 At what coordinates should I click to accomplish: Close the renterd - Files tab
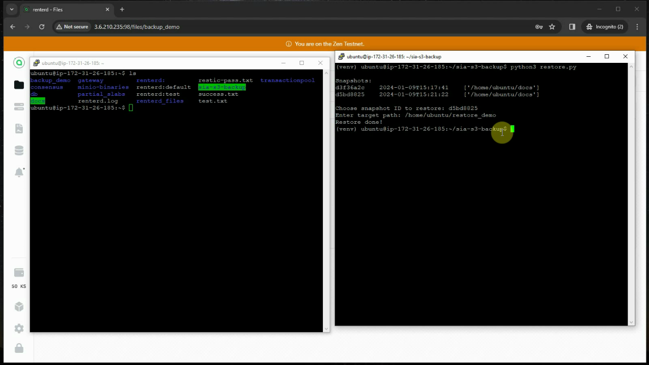[107, 9]
